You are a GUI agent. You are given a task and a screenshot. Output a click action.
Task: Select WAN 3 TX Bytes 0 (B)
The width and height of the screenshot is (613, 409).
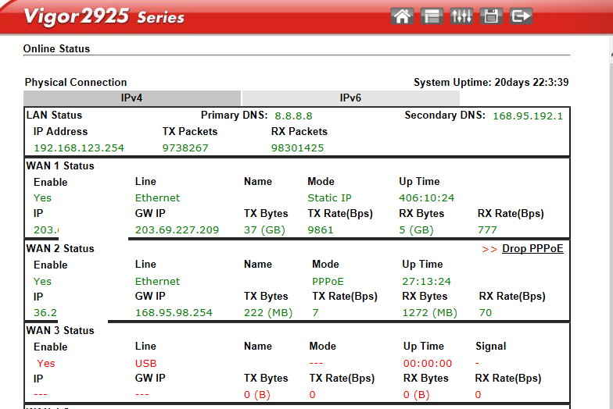(x=257, y=395)
